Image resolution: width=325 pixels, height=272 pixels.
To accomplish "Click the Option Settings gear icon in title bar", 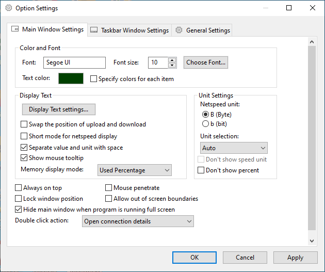I will (9, 8).
